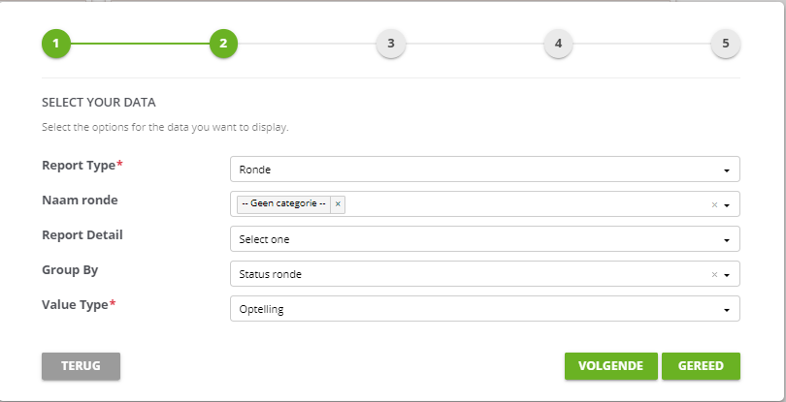
Task: Open the Report Type dropdown arrow
Action: [727, 170]
